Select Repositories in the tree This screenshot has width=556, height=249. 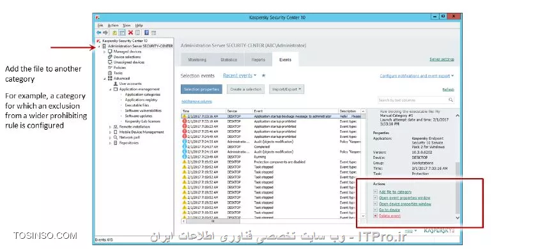point(128,143)
